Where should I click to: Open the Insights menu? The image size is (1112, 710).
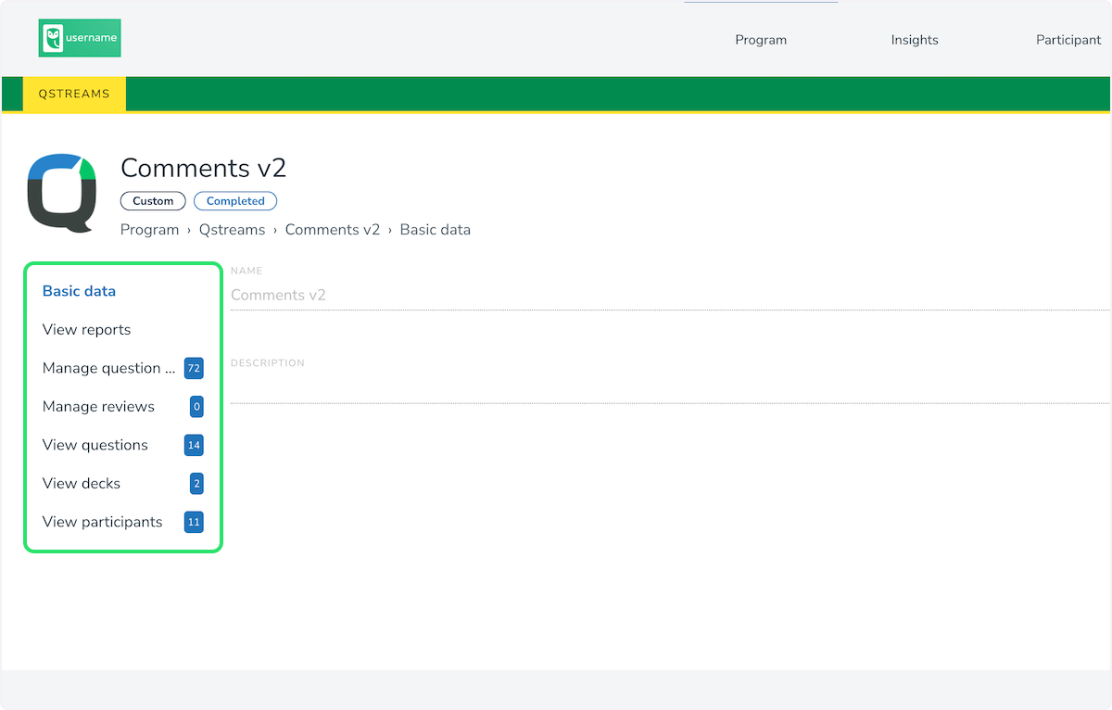point(915,40)
